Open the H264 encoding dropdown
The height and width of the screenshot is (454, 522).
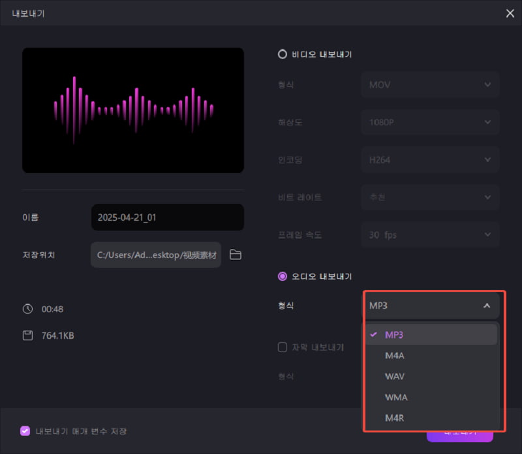click(431, 159)
